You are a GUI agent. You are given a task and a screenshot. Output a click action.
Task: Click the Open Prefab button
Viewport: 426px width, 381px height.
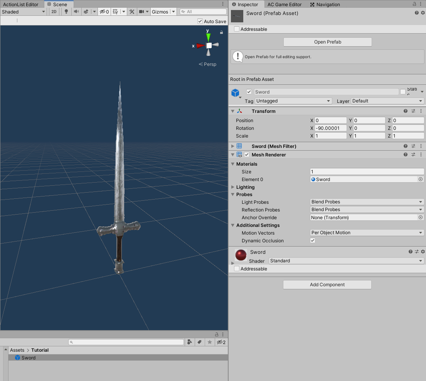coord(327,42)
